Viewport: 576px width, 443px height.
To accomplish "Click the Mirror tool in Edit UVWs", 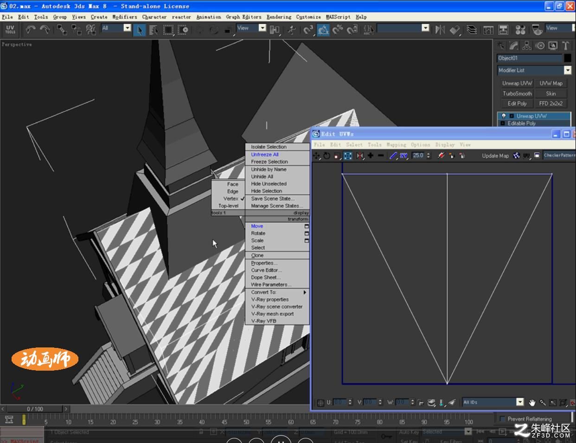I will [360, 156].
